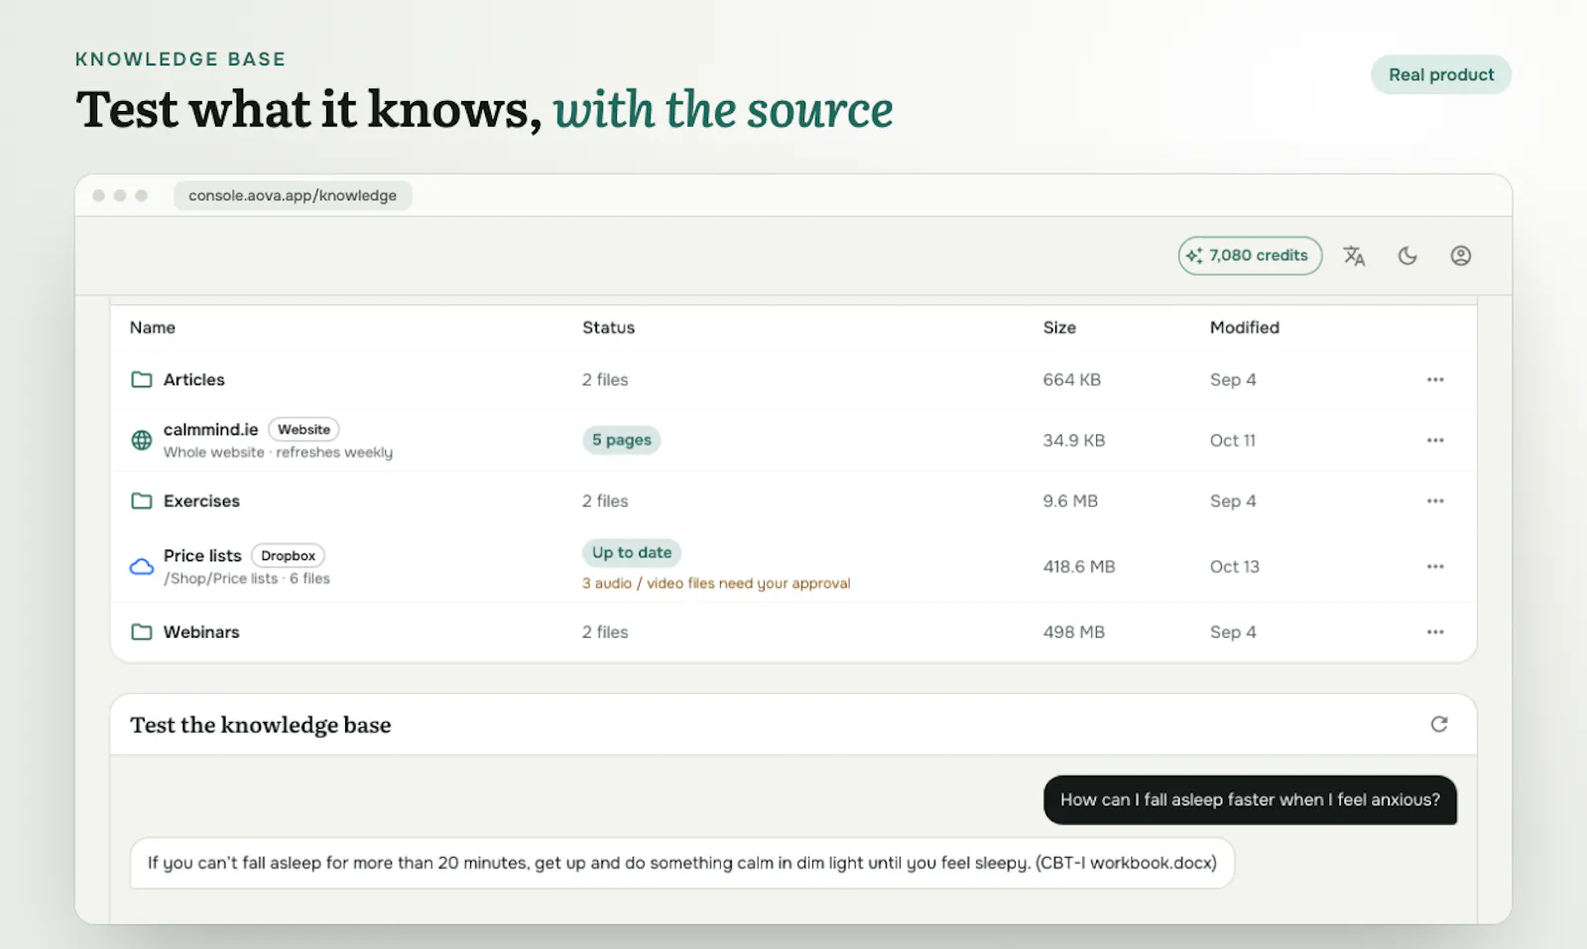Open the calmmind.ie source name

point(210,429)
